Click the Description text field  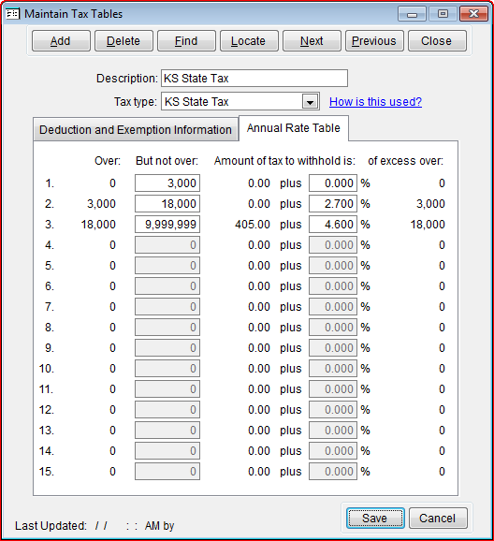click(254, 79)
